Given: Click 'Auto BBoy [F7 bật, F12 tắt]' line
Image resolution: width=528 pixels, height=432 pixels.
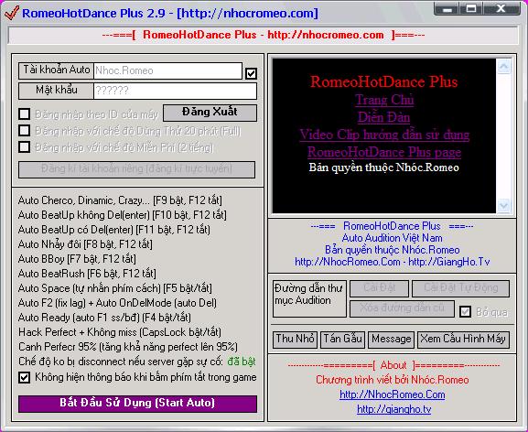Looking at the screenshot, I should [77, 259].
